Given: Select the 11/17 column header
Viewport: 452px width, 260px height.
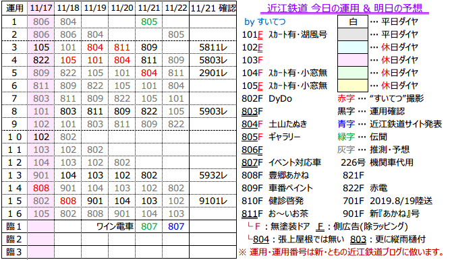Looking at the screenshot, I should coord(41,8).
